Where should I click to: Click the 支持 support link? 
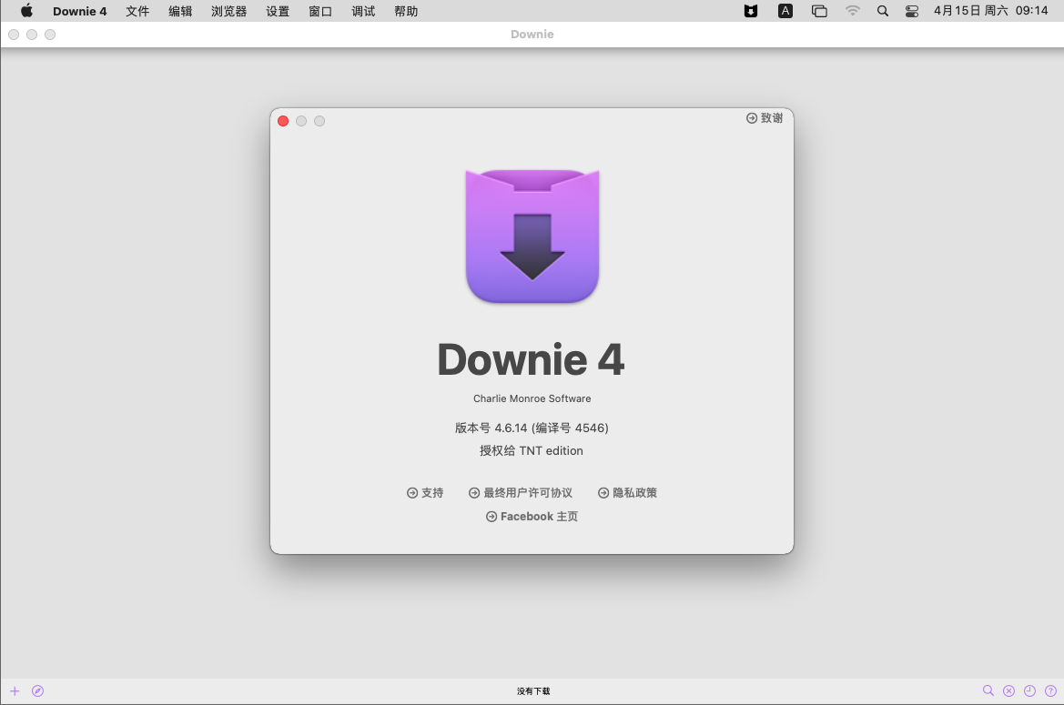coord(424,492)
